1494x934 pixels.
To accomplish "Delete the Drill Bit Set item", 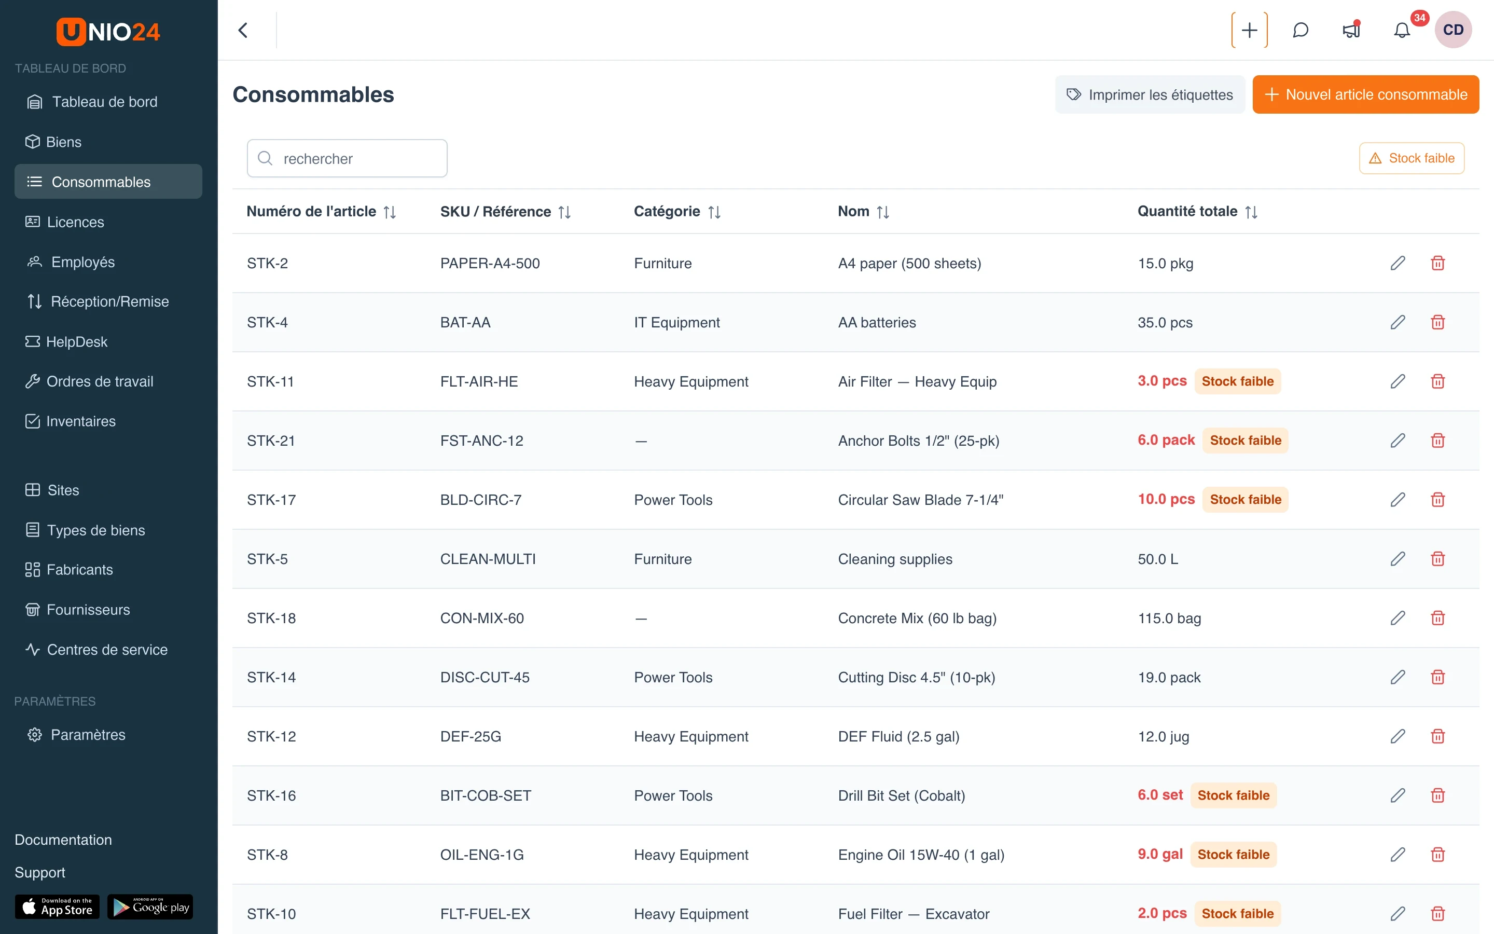I will (1438, 795).
